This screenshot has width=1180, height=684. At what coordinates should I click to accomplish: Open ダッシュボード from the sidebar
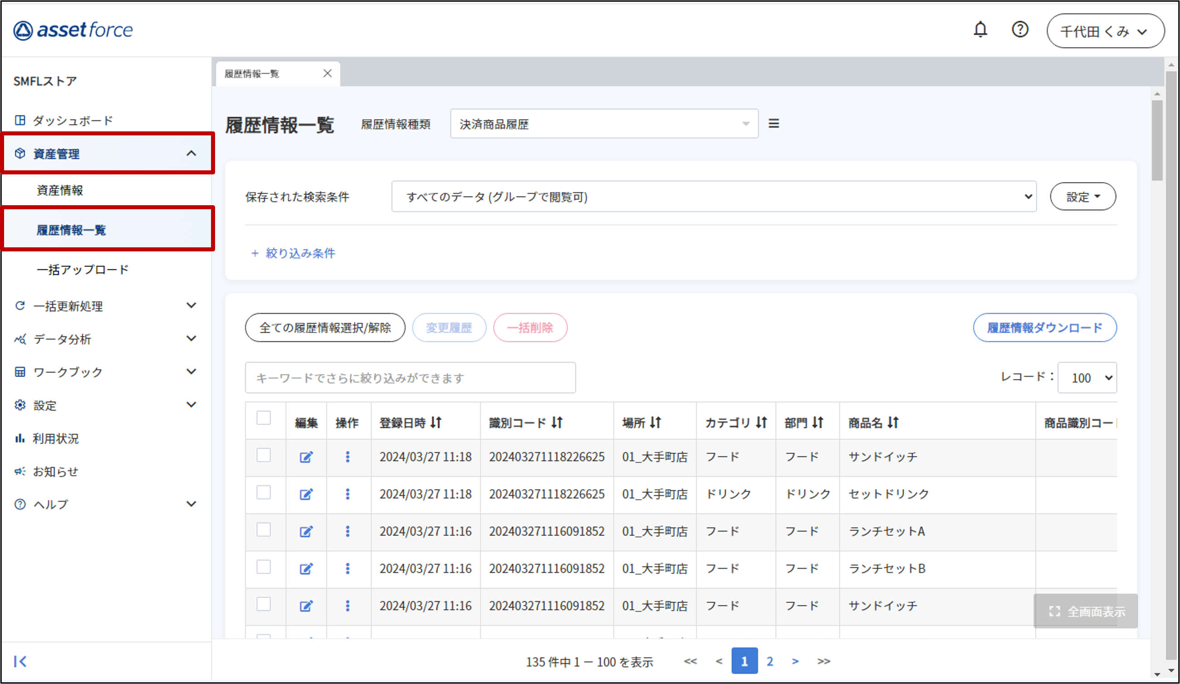72,120
